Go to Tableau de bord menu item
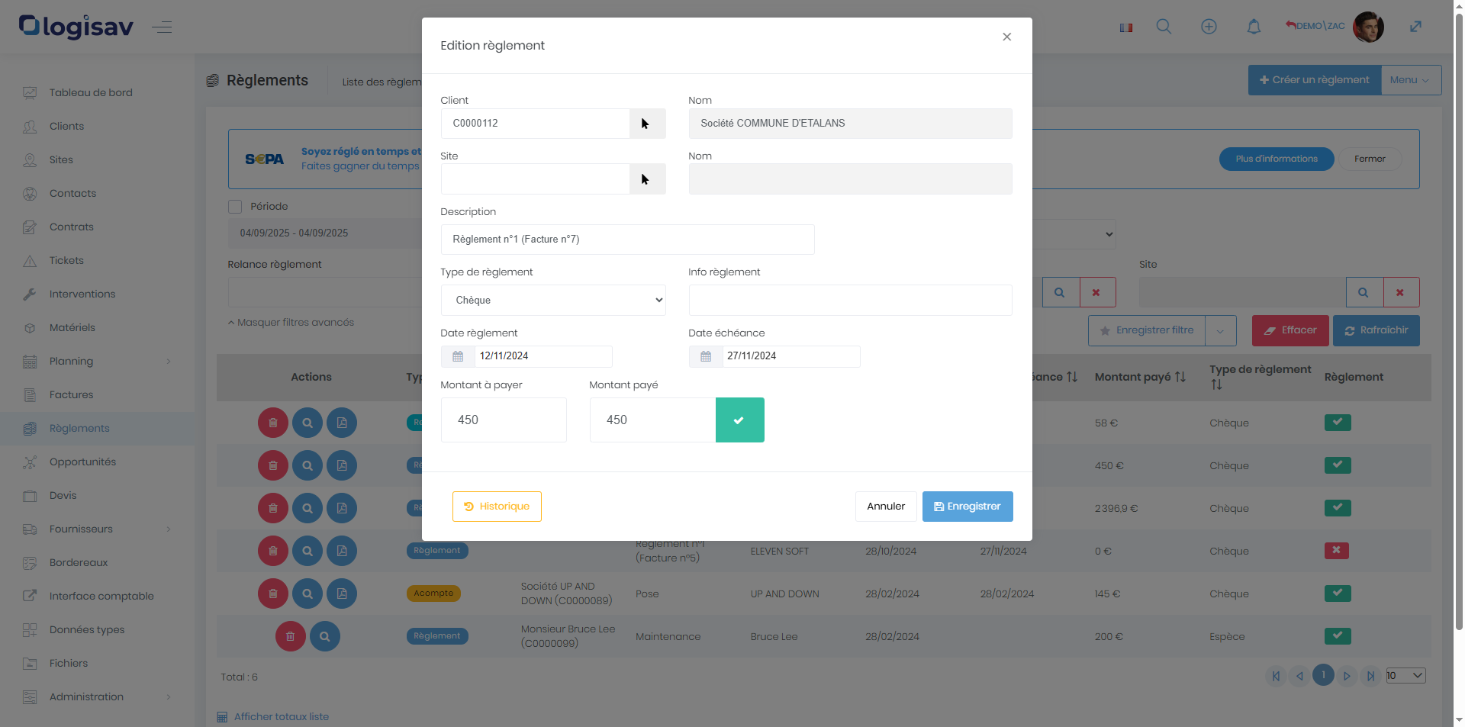 tap(91, 93)
